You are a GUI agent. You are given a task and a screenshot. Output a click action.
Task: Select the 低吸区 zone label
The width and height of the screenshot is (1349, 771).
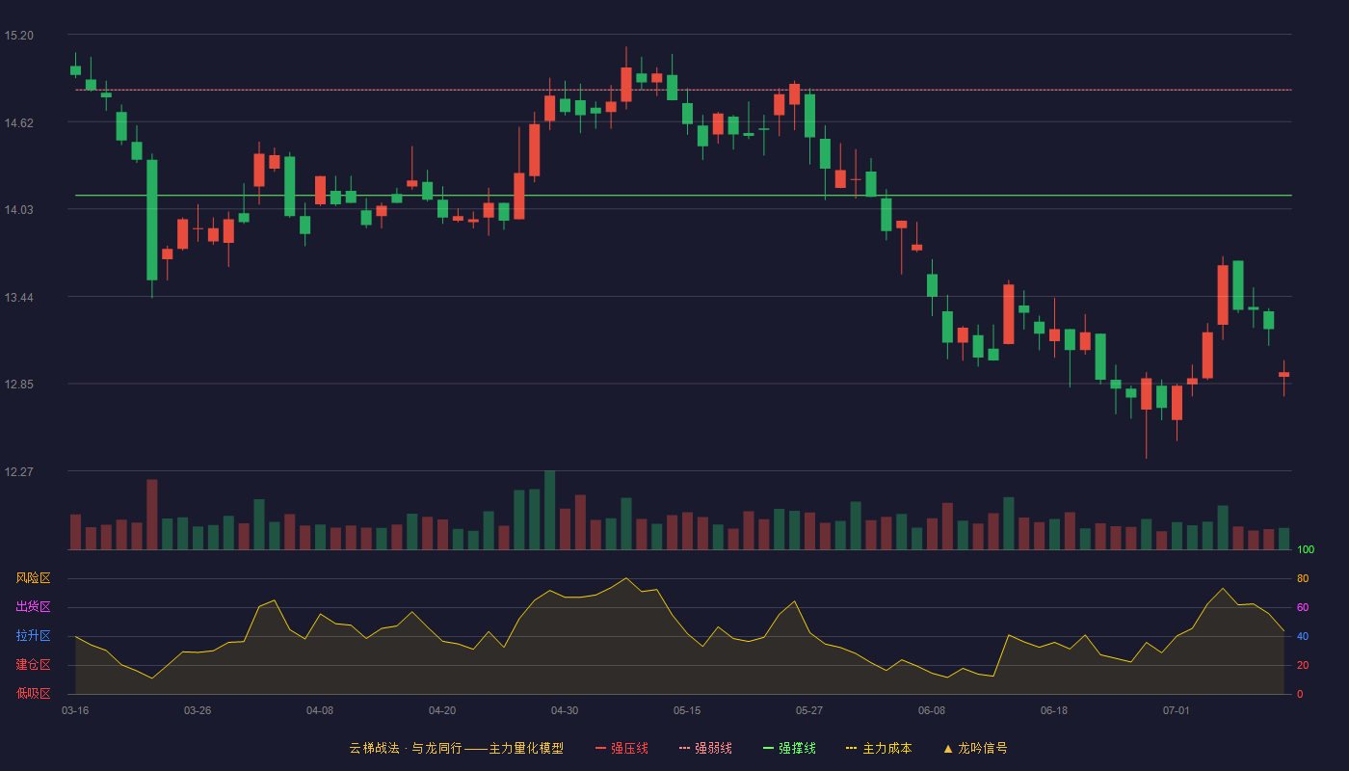pyautogui.click(x=33, y=693)
